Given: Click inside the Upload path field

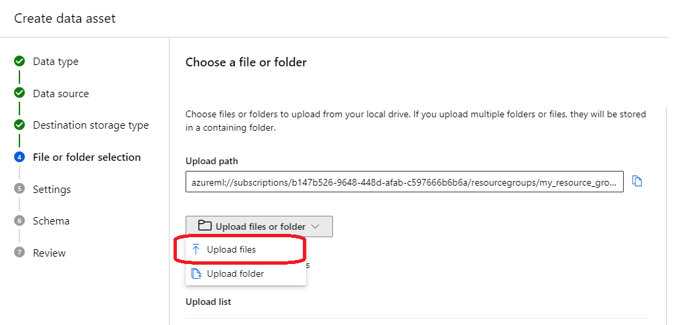Looking at the screenshot, I should click(x=405, y=182).
